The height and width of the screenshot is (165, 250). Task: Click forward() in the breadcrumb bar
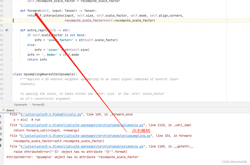[x=38, y=104]
